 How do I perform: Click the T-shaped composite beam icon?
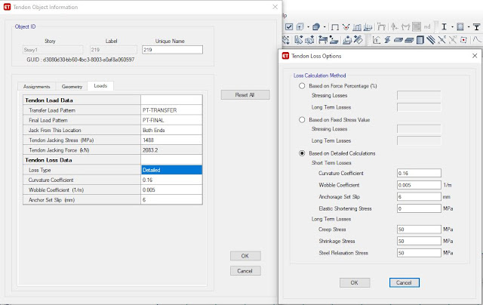(476, 27)
